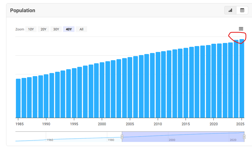Image resolution: width=252 pixels, height=149 pixels.
Task: Switch to the table view
Action: [x=242, y=10]
